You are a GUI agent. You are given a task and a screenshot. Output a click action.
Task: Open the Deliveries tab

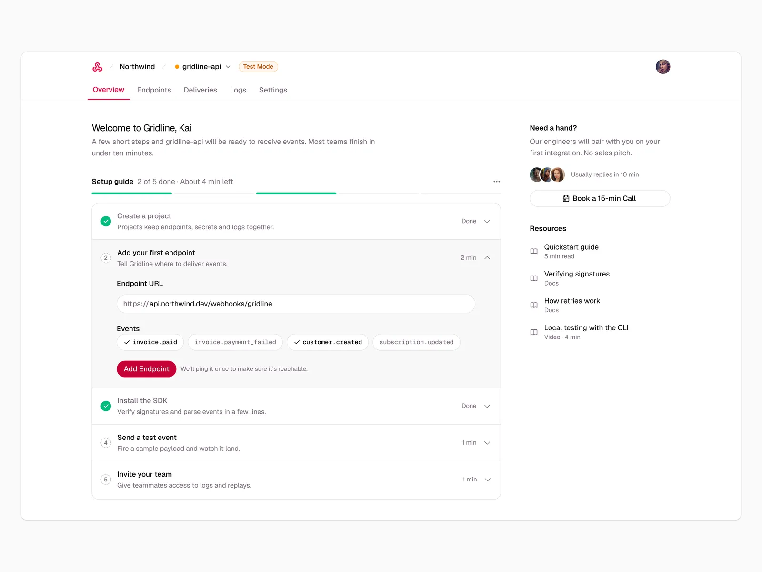pyautogui.click(x=201, y=90)
